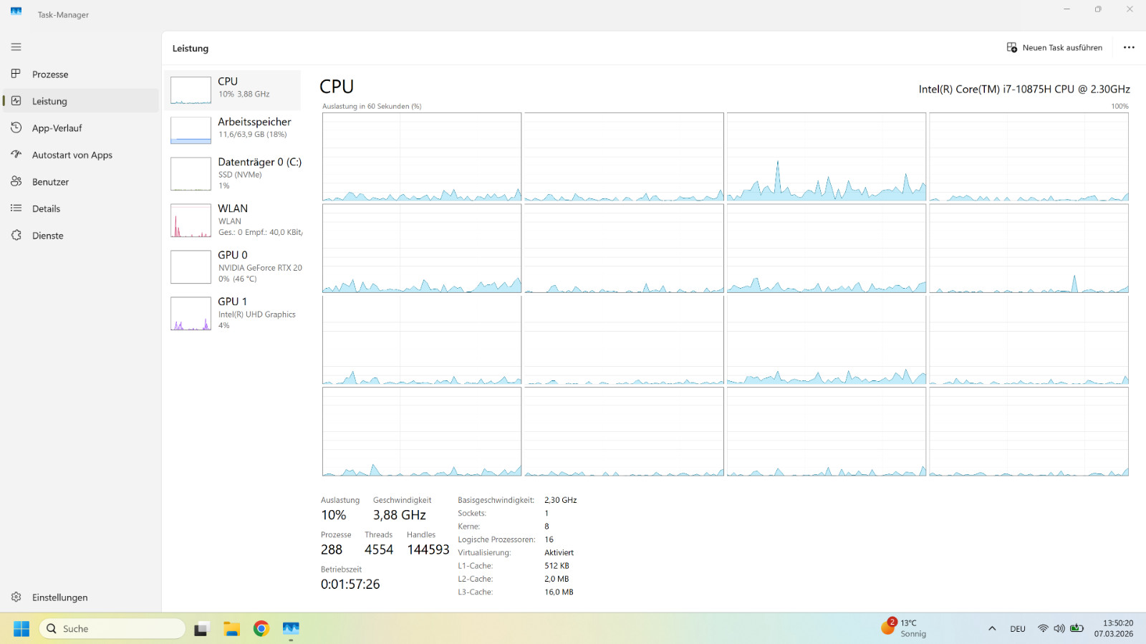Click the Task-Manager title bar icon
The width and height of the screenshot is (1146, 644).
[x=16, y=11]
